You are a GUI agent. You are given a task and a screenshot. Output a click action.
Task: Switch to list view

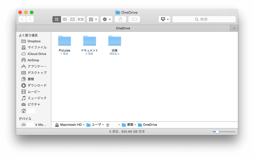(65, 20)
